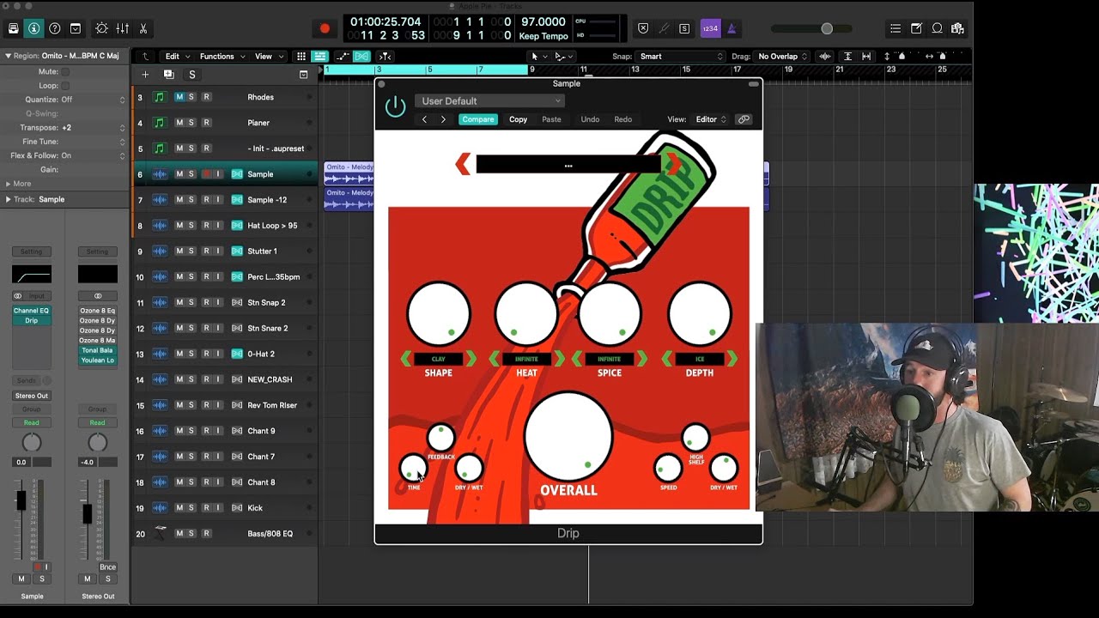Image resolution: width=1099 pixels, height=618 pixels.
Task: Toggle the Inspector info button
Action: coord(33,28)
